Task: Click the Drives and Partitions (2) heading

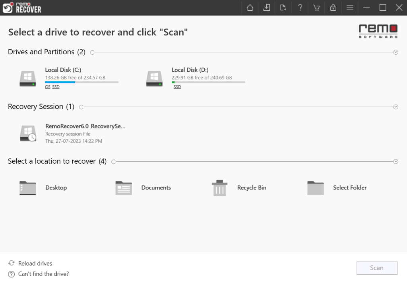Action: coord(47,52)
